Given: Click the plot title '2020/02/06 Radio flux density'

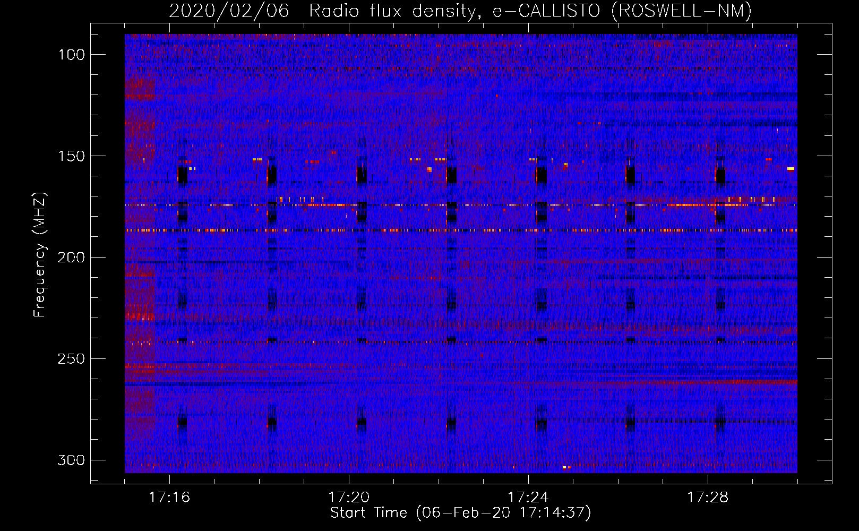Looking at the screenshot, I should (460, 11).
